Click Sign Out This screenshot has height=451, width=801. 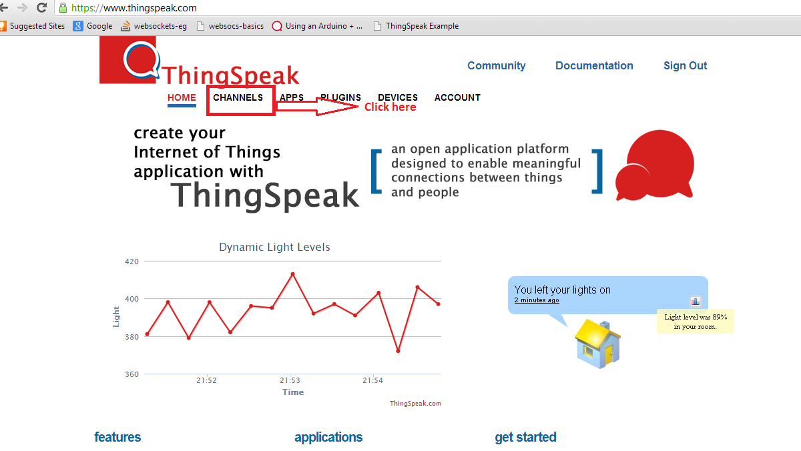click(685, 65)
